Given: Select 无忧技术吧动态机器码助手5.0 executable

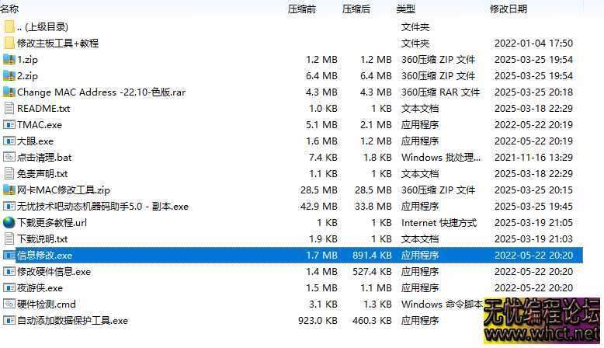Looking at the screenshot, I should (x=102, y=207).
